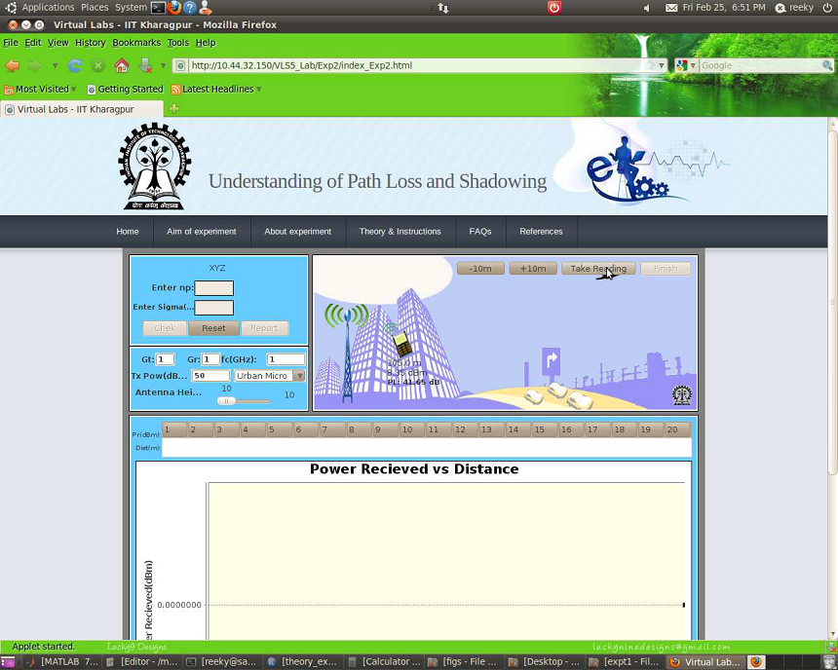Click the antenna tower in the simulation
838x670 pixels.
coord(348,355)
